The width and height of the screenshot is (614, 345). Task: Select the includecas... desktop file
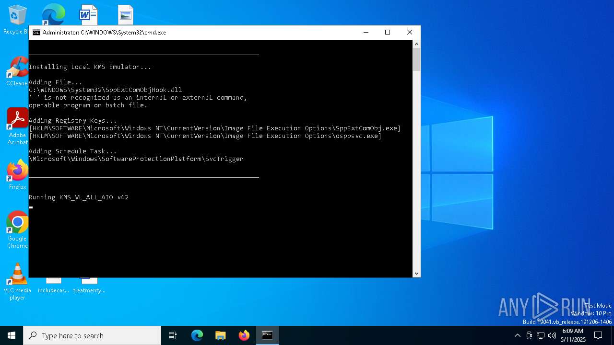pyautogui.click(x=53, y=286)
